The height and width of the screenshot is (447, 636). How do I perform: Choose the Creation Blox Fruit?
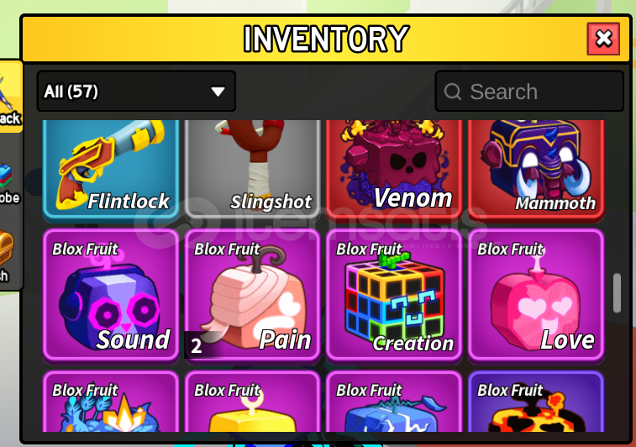click(394, 294)
